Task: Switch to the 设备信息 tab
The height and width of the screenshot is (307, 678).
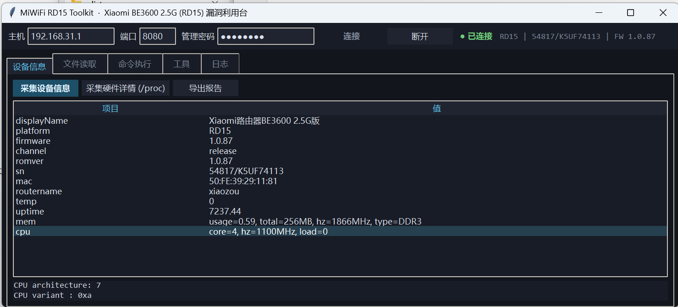Action: click(29, 66)
